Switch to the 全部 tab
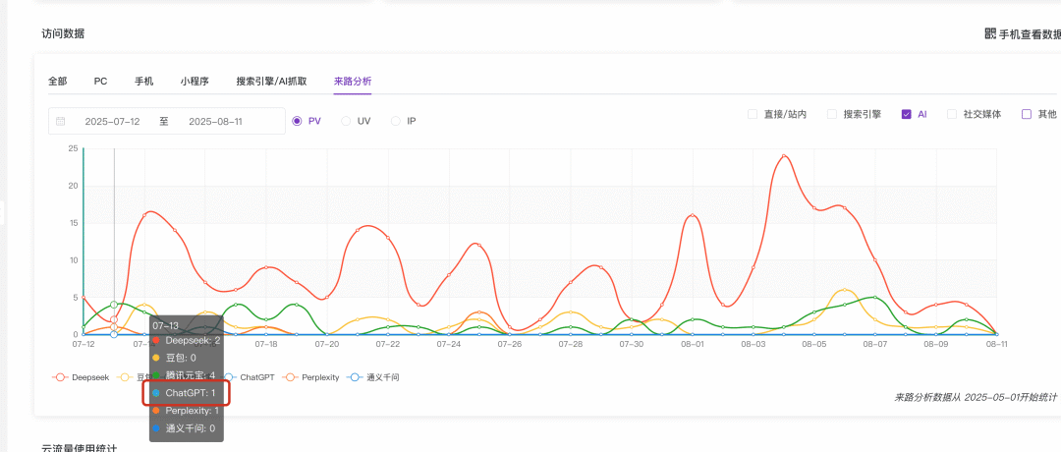Screen dimensions: 1061x452 point(58,82)
